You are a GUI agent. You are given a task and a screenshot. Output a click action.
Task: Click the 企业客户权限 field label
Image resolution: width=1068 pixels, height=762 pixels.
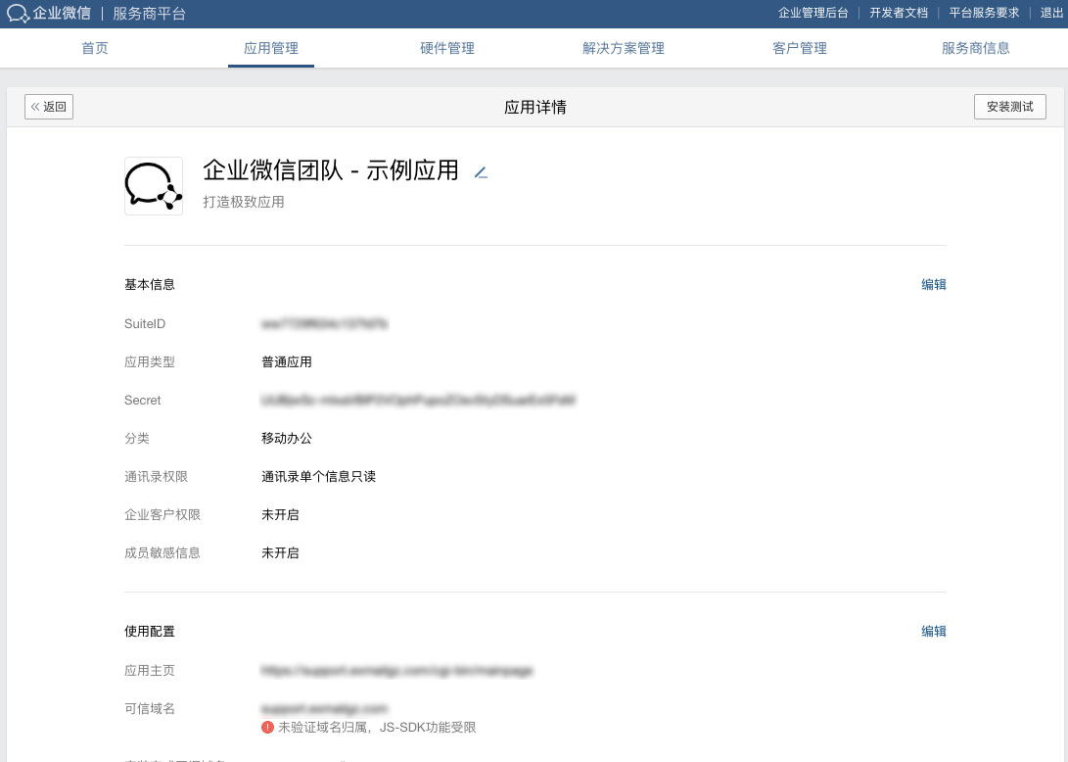163,514
